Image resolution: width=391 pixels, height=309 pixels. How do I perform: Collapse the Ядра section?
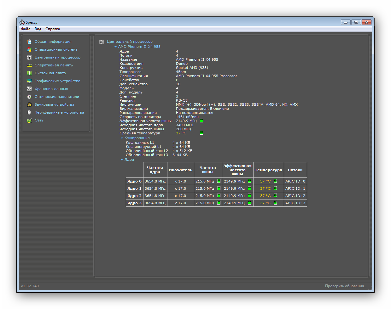point(122,160)
